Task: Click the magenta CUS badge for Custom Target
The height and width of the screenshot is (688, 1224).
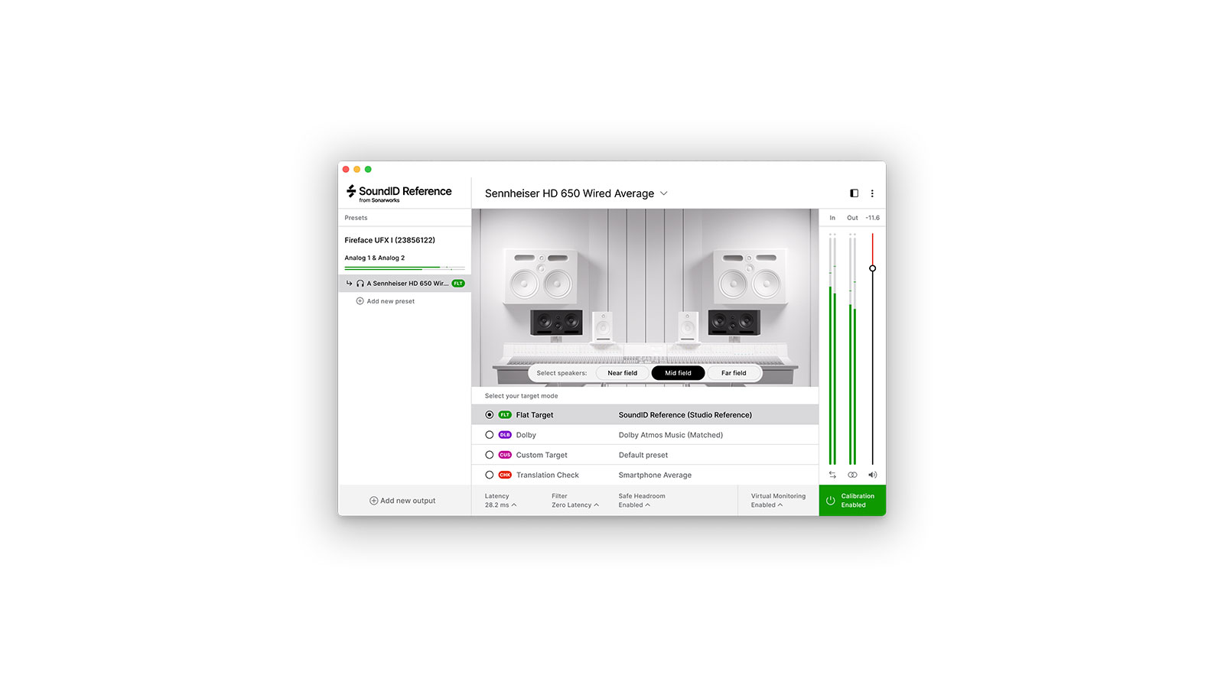Action: tap(505, 455)
